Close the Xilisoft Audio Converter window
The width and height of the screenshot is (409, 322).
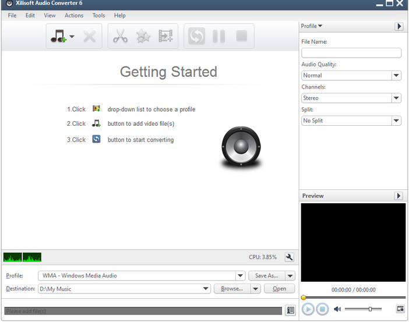point(400,3)
